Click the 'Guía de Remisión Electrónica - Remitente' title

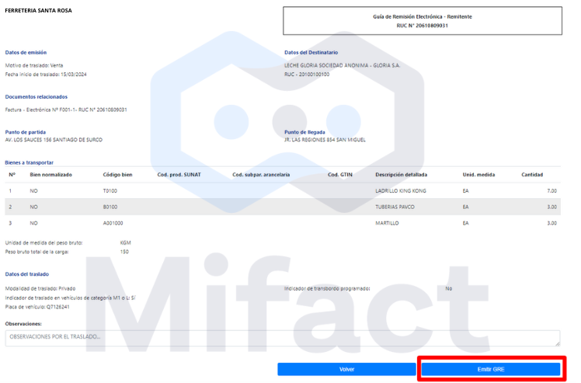pos(423,16)
